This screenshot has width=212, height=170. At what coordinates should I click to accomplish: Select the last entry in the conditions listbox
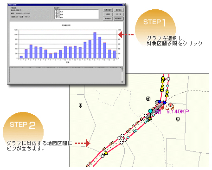click(x=59, y=18)
